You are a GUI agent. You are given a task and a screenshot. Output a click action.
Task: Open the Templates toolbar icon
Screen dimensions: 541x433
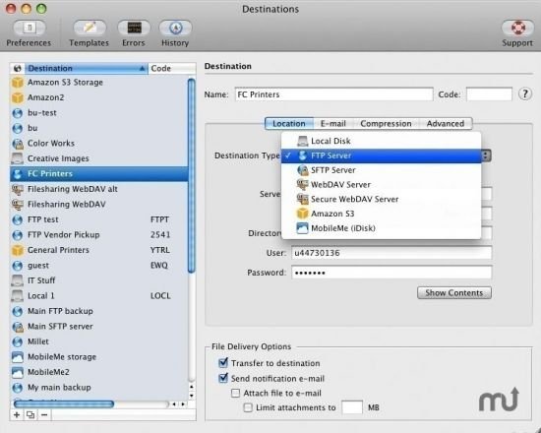[x=90, y=29]
